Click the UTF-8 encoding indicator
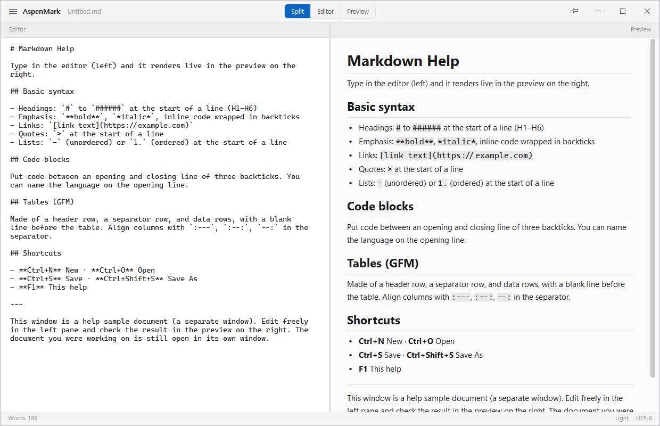This screenshot has height=426, width=660. pos(643,418)
